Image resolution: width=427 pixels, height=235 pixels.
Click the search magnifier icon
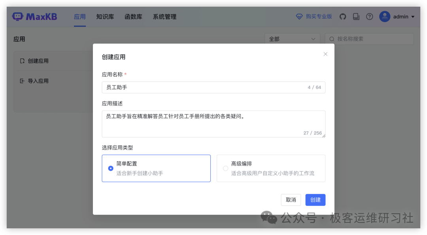pos(332,39)
